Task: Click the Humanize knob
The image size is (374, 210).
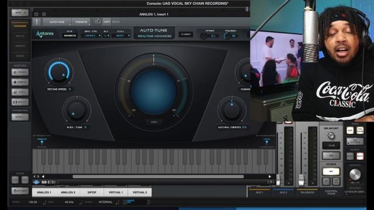Action: tap(243, 72)
